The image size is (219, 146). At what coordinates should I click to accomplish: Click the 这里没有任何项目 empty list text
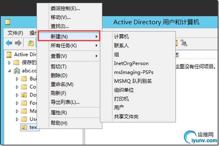point(196,67)
